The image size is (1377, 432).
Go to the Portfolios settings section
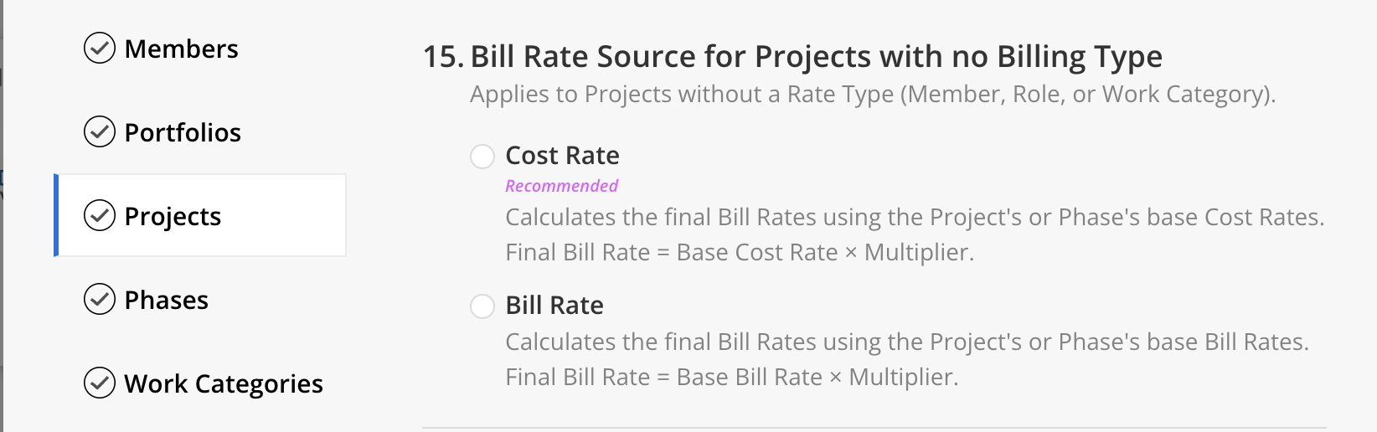point(183,133)
